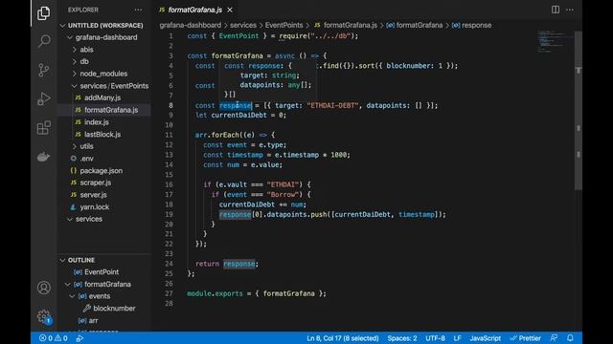Image resolution: width=613 pixels, height=344 pixels.
Task: Select blocknumber property in the outline
Action: pyautogui.click(x=104, y=308)
